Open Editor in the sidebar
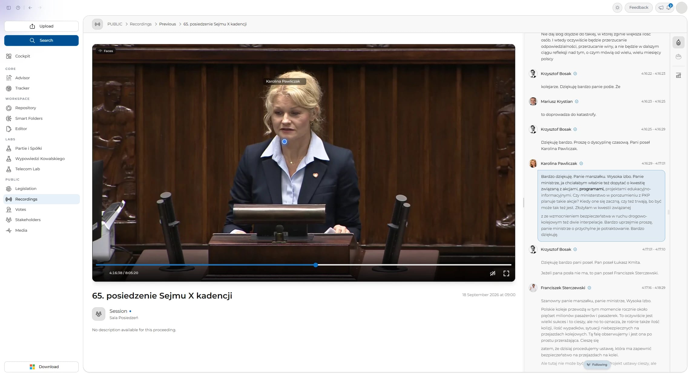Image resolution: width=694 pixels, height=379 pixels. (41, 129)
